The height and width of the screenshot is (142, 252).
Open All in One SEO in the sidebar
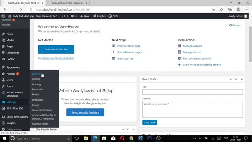click(15, 108)
